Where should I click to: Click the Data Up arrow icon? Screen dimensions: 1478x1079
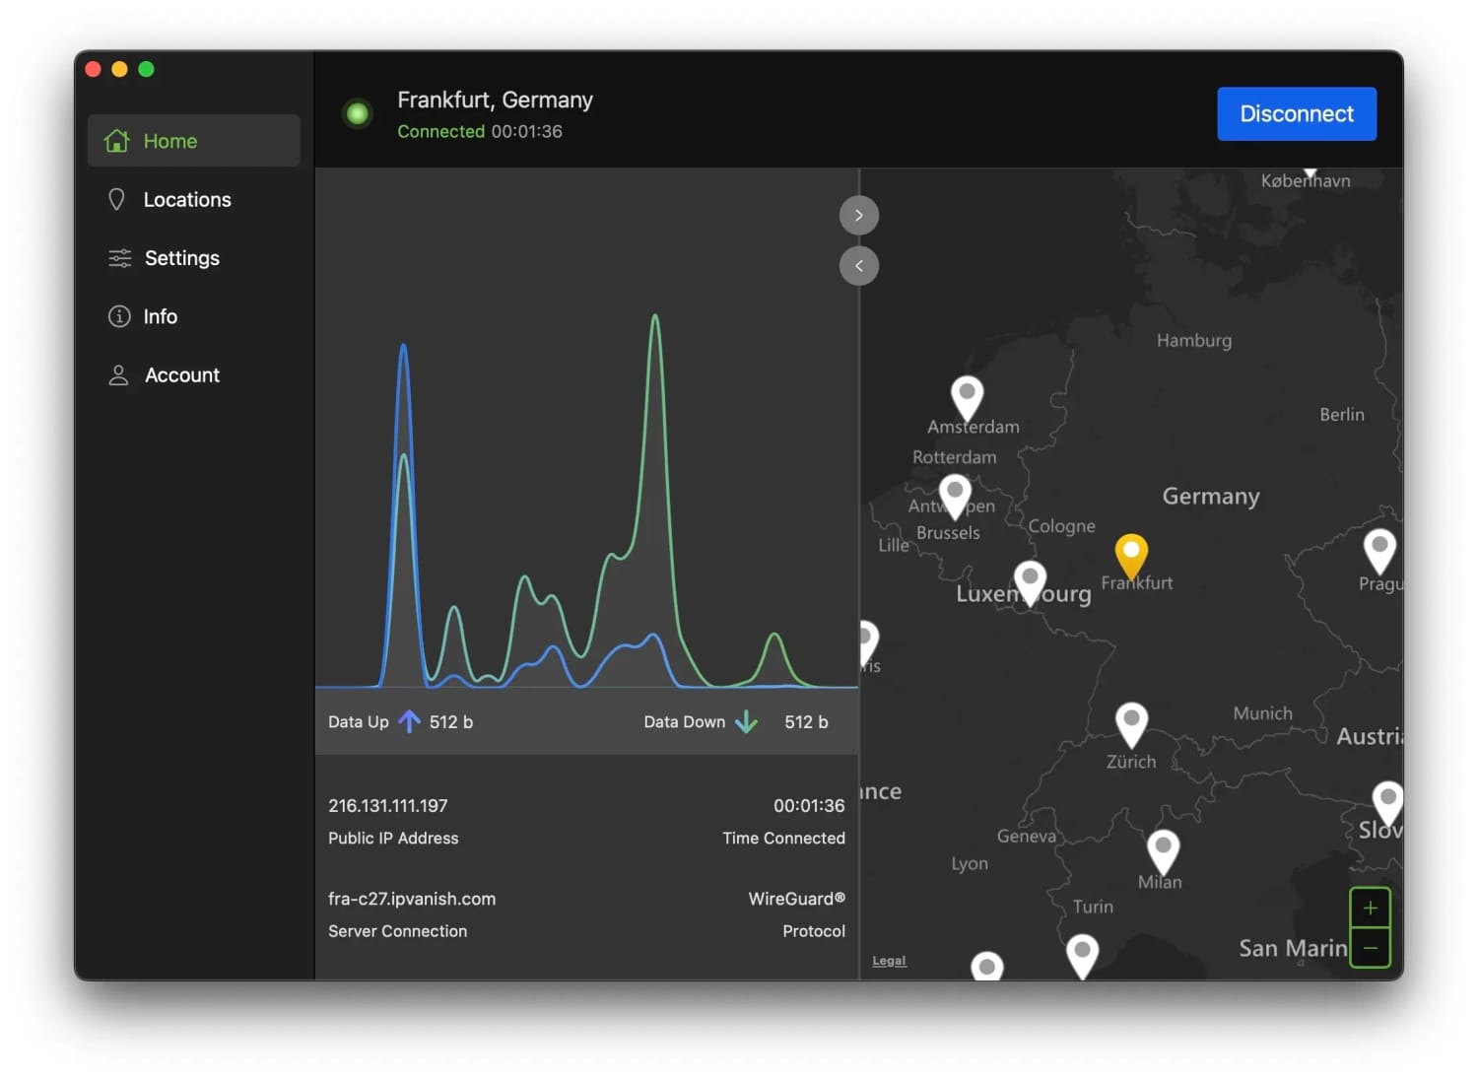409,721
